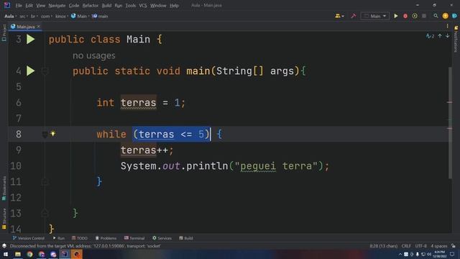Image resolution: width=460 pixels, height=259 pixels.
Task: Open the intention lightbulb on line 8
Action: tap(52, 134)
